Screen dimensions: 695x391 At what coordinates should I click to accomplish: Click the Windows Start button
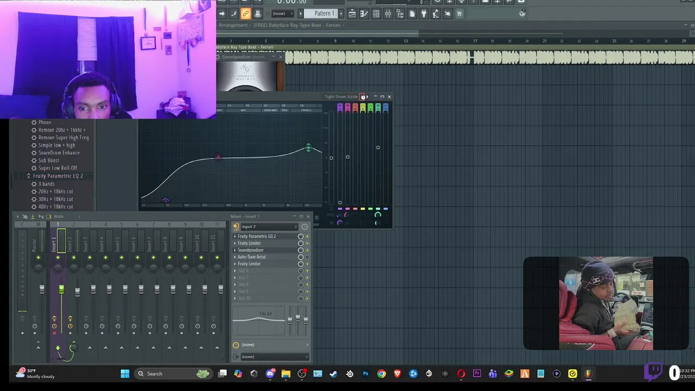[125, 374]
